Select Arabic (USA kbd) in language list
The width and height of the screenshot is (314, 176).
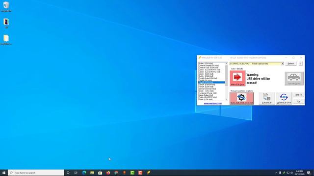211,64
